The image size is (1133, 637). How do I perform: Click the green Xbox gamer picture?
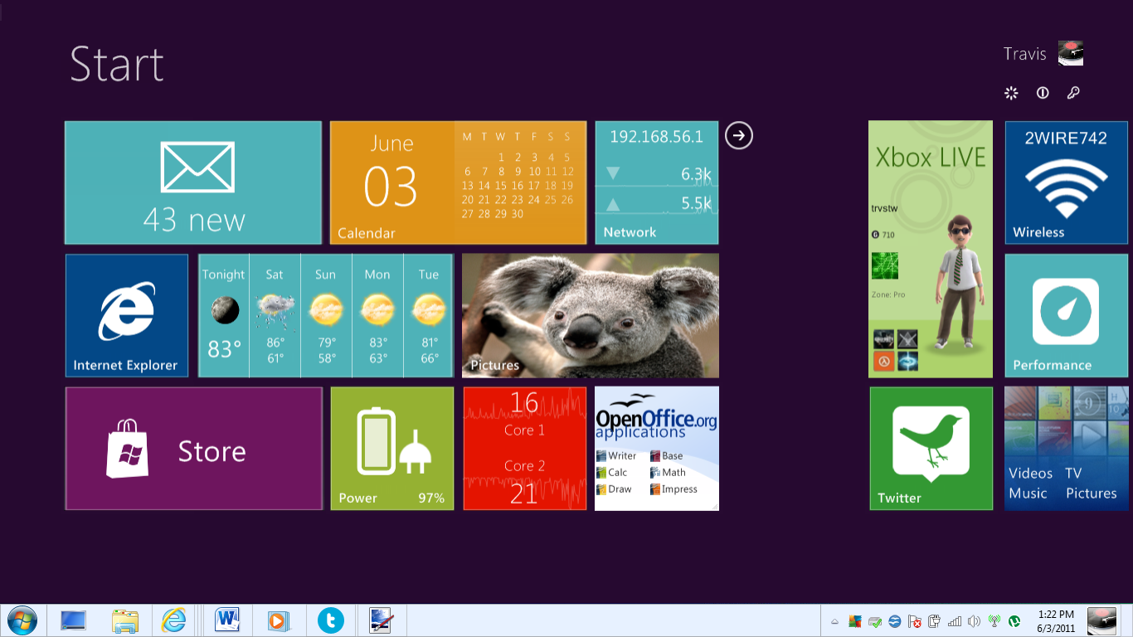[x=885, y=266]
